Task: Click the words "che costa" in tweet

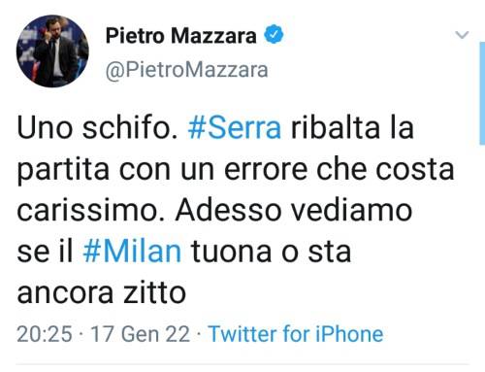Action: (x=385, y=169)
